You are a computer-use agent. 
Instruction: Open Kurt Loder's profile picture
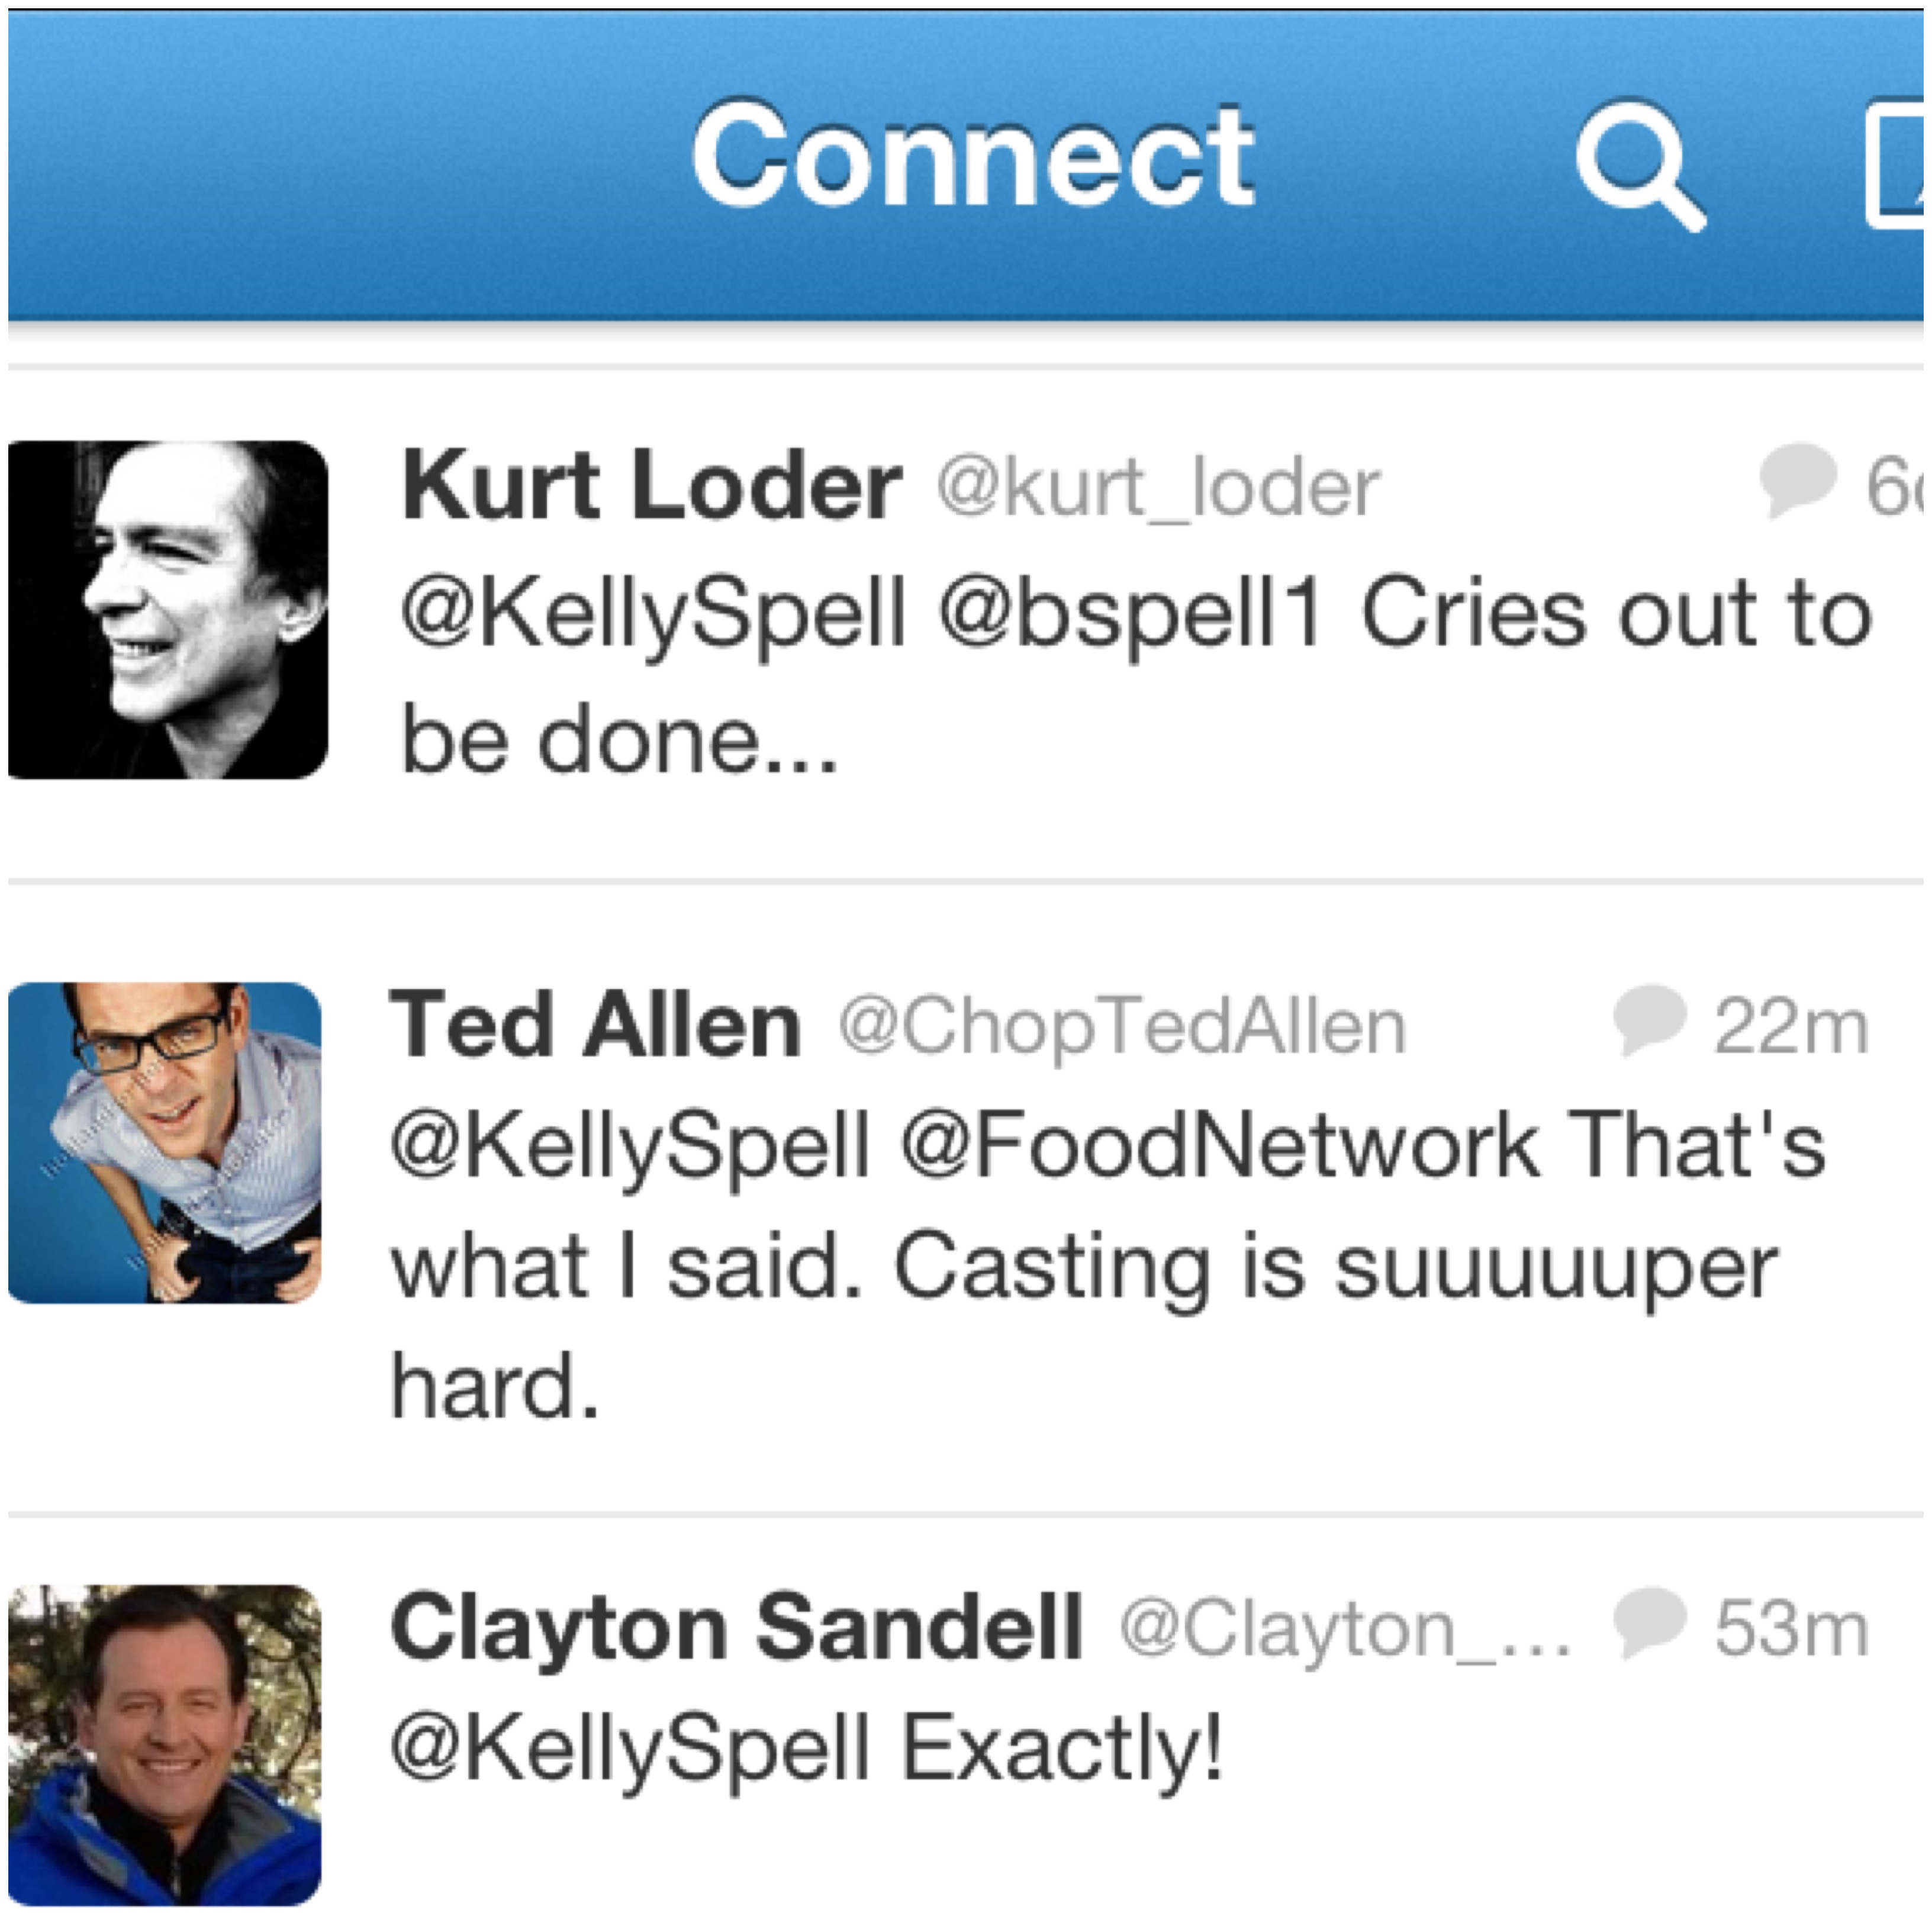coord(168,609)
